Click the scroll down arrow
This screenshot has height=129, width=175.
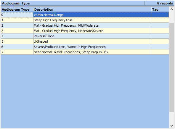pos(172,126)
